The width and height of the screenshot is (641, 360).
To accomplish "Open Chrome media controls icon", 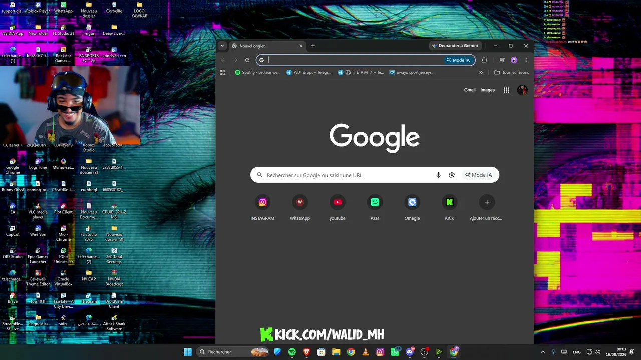I will coord(502,60).
